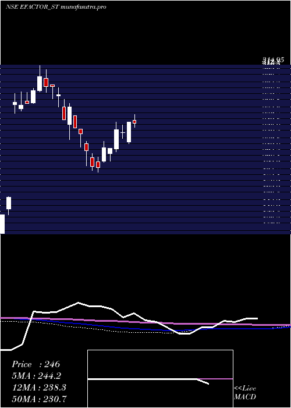Click the MACD indicator box
This screenshot has width=291, height=408.
click(x=160, y=379)
